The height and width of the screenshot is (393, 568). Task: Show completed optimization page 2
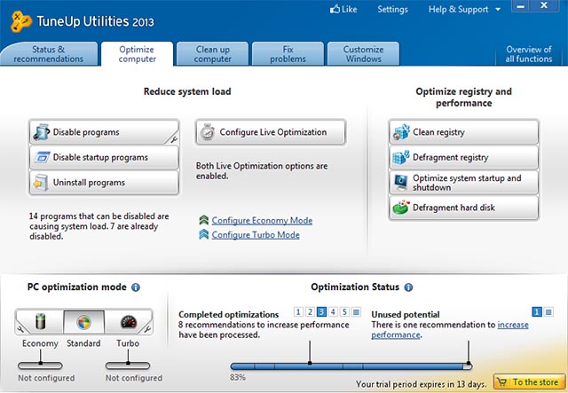coord(310,312)
